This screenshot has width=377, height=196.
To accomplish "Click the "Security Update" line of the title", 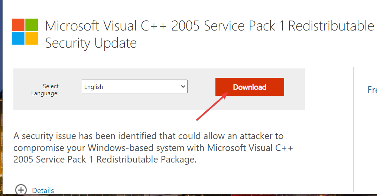I will click(x=91, y=43).
